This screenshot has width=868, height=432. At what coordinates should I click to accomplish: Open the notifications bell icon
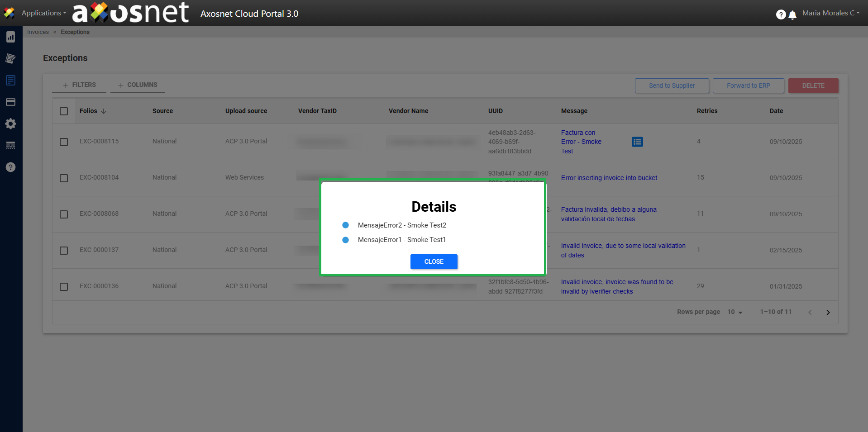[x=792, y=15]
